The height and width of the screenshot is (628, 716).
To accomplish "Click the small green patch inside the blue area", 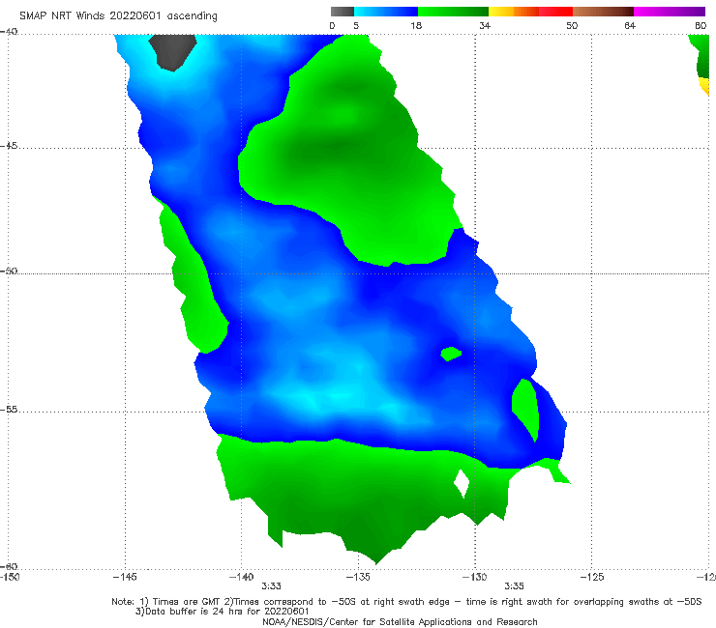I will [451, 354].
